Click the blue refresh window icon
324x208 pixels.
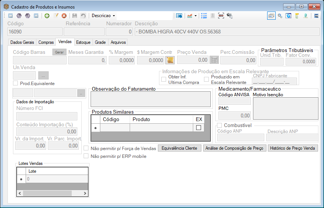pos(288,16)
